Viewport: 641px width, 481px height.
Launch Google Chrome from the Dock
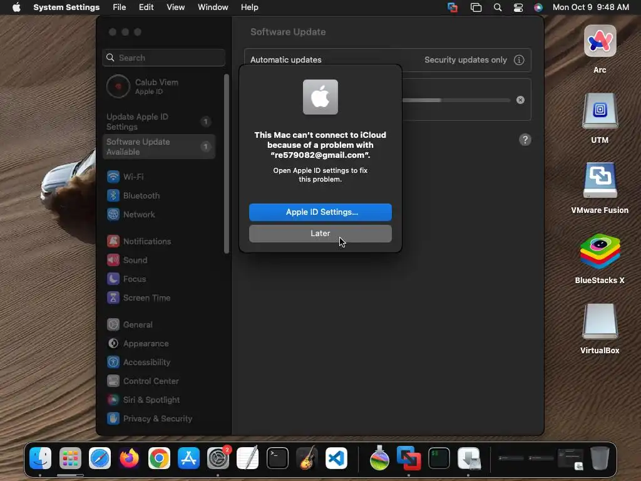tap(159, 458)
